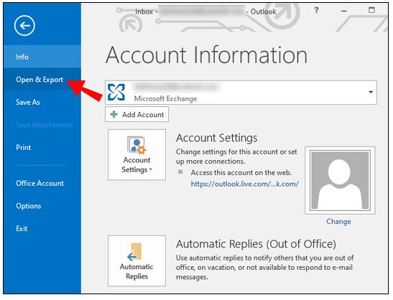Viewport: 393px width, 300px height.
Task: Click the green plus icon on Add Account
Action: pyautogui.click(x=114, y=114)
